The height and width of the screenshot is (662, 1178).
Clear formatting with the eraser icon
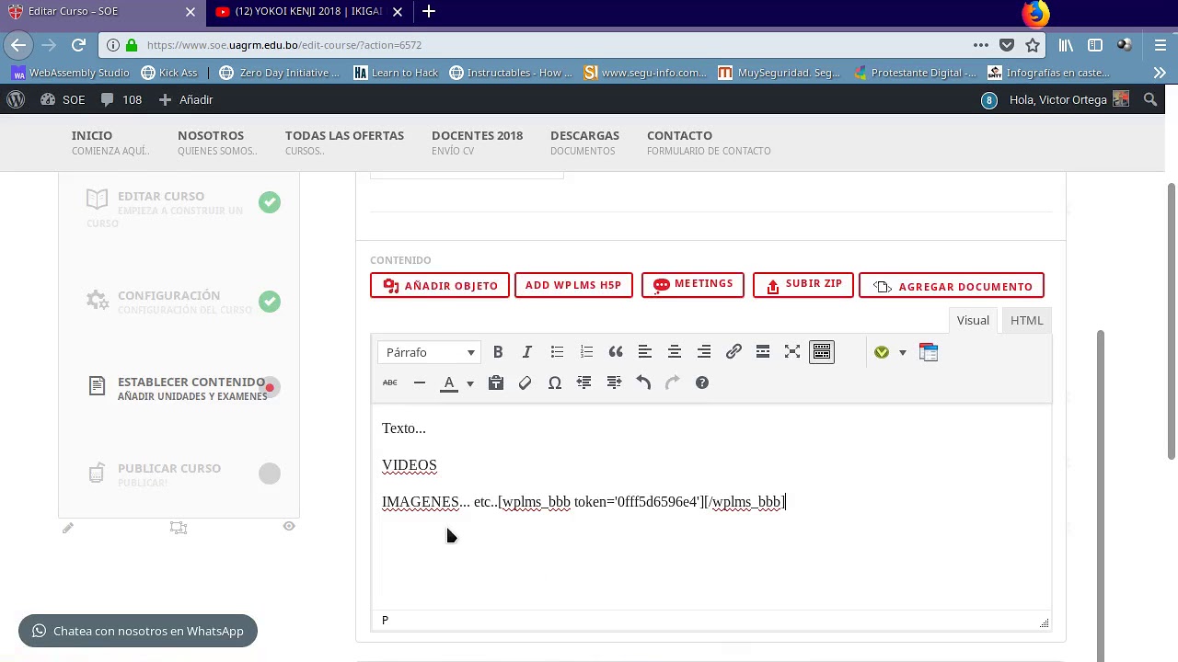[x=525, y=382]
